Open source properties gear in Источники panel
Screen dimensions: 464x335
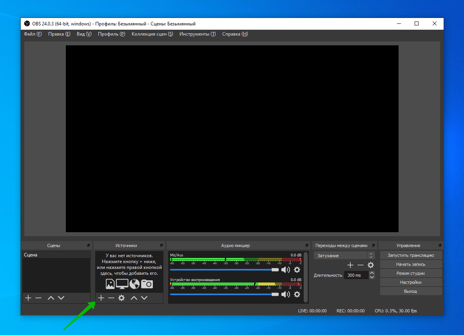(x=121, y=298)
